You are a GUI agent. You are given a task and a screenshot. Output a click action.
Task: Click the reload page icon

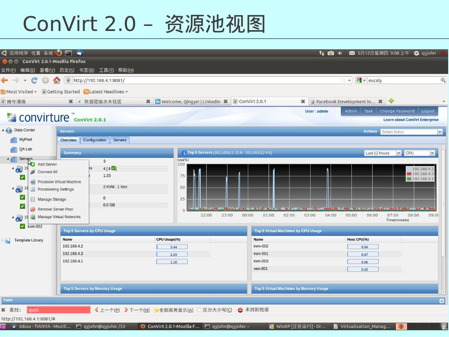pos(34,80)
